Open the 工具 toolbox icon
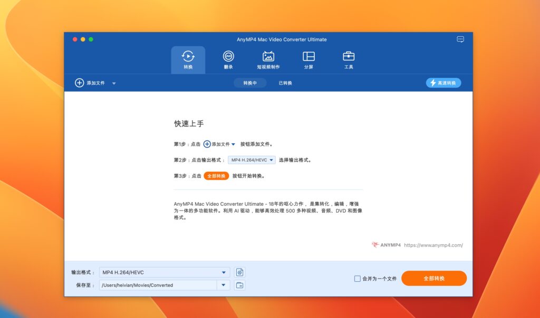 pyautogui.click(x=348, y=56)
